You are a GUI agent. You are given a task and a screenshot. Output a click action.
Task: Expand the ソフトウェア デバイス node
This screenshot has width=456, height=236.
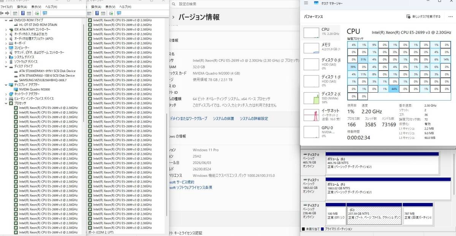(6, 61)
